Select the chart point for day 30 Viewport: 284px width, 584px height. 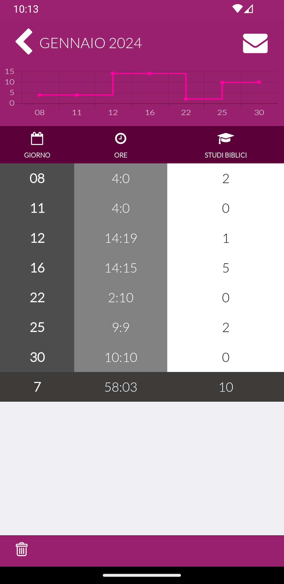tap(259, 82)
